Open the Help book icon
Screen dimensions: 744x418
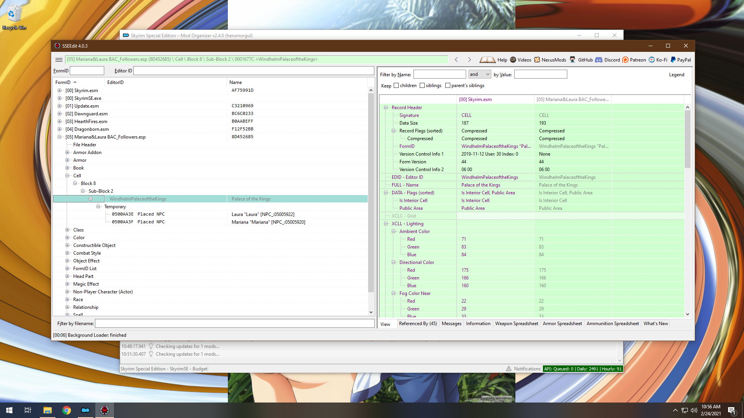487,60
